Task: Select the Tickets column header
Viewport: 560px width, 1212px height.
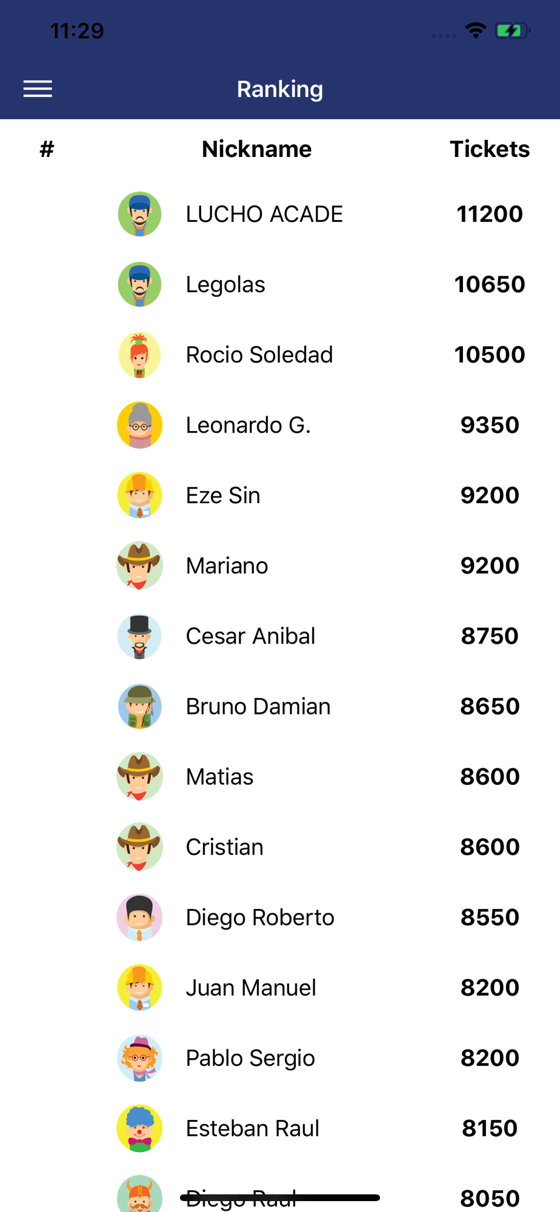Action: 490,149
